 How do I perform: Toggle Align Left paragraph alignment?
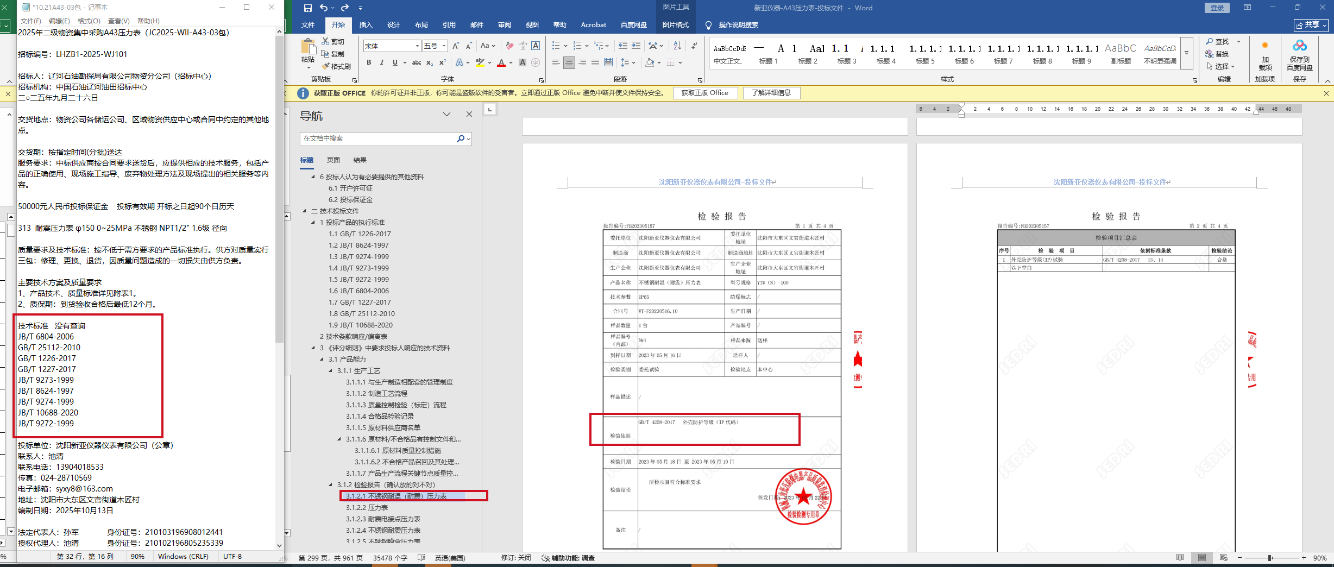click(x=556, y=62)
